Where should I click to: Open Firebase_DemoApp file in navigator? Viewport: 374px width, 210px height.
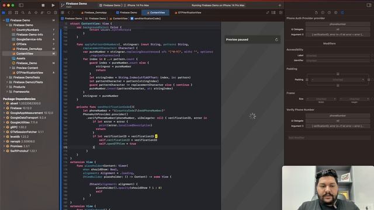[x=30, y=49]
